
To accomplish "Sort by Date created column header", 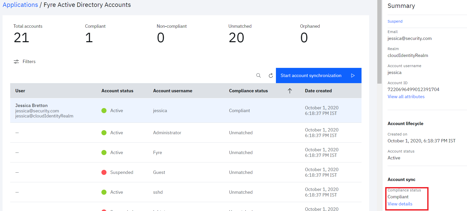I will [318, 91].
